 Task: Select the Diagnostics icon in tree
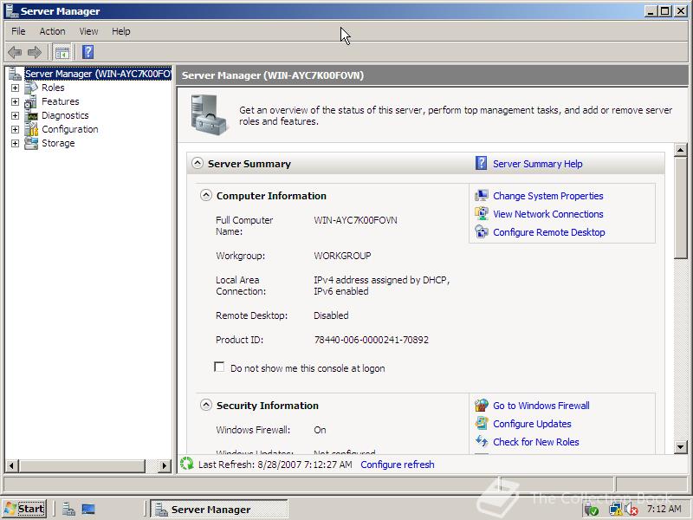click(x=31, y=115)
